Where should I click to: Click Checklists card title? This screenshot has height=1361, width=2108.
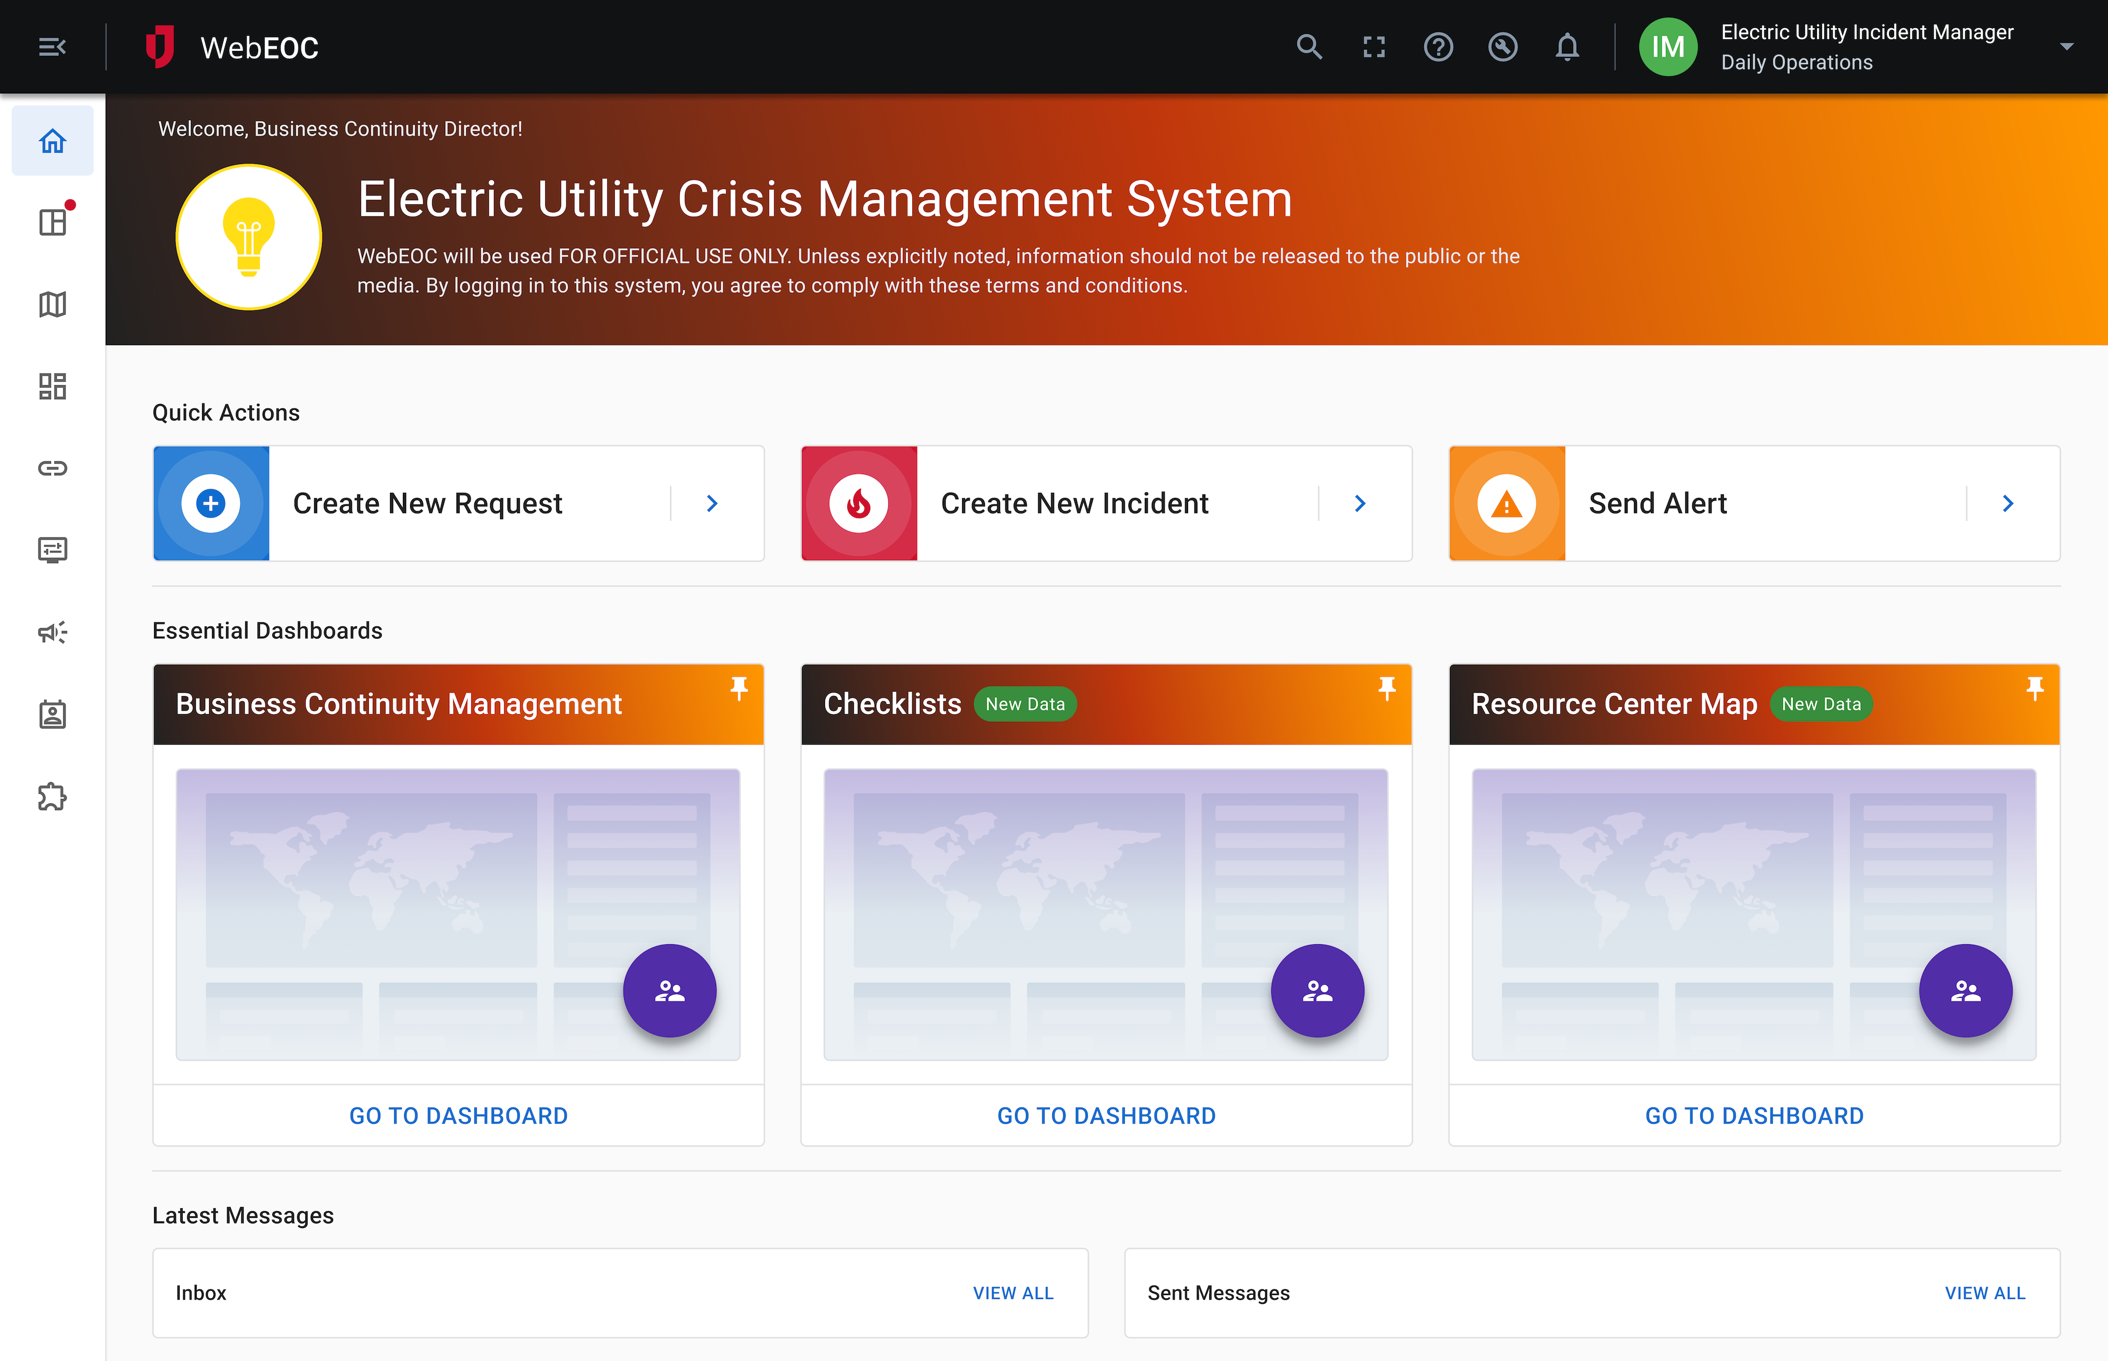892,704
